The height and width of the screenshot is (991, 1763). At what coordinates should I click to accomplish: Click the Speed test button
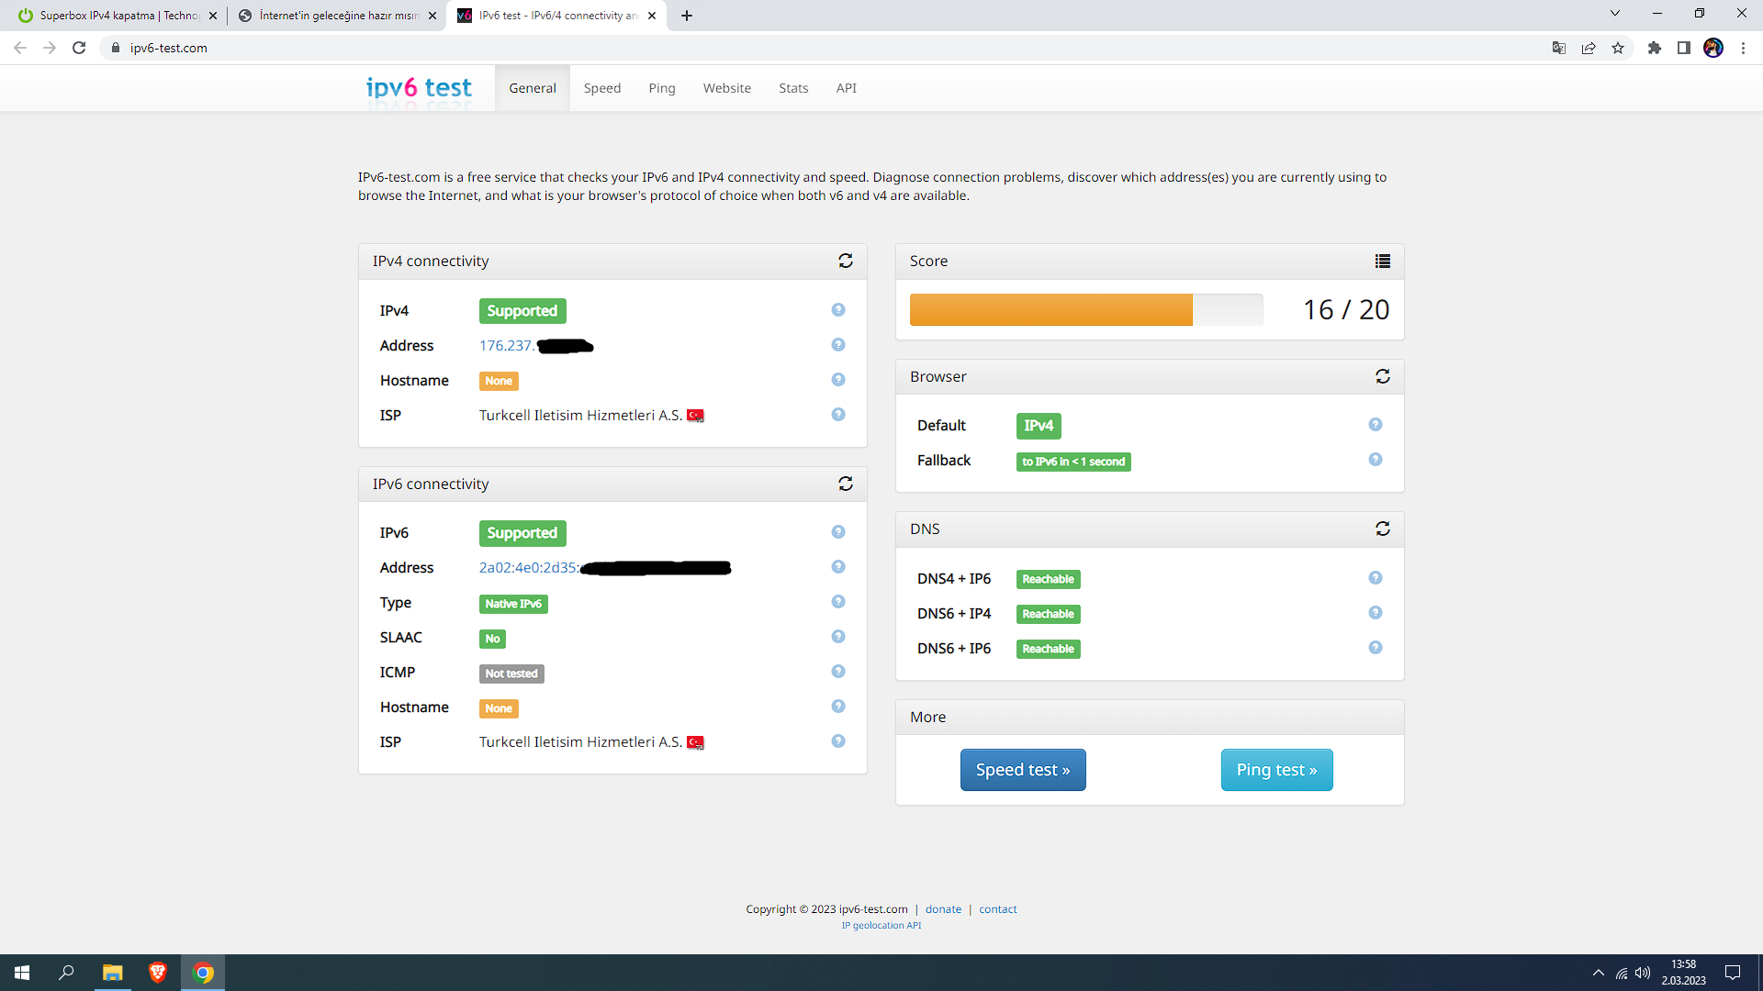[1023, 770]
